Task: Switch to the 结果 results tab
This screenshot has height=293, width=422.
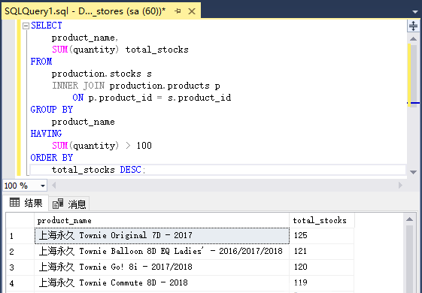Action: point(26,203)
